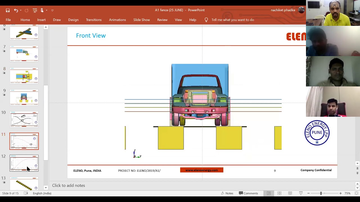Screen dimensions: 360x202
Task: Click English (India) language indicator
Action: (42, 193)
